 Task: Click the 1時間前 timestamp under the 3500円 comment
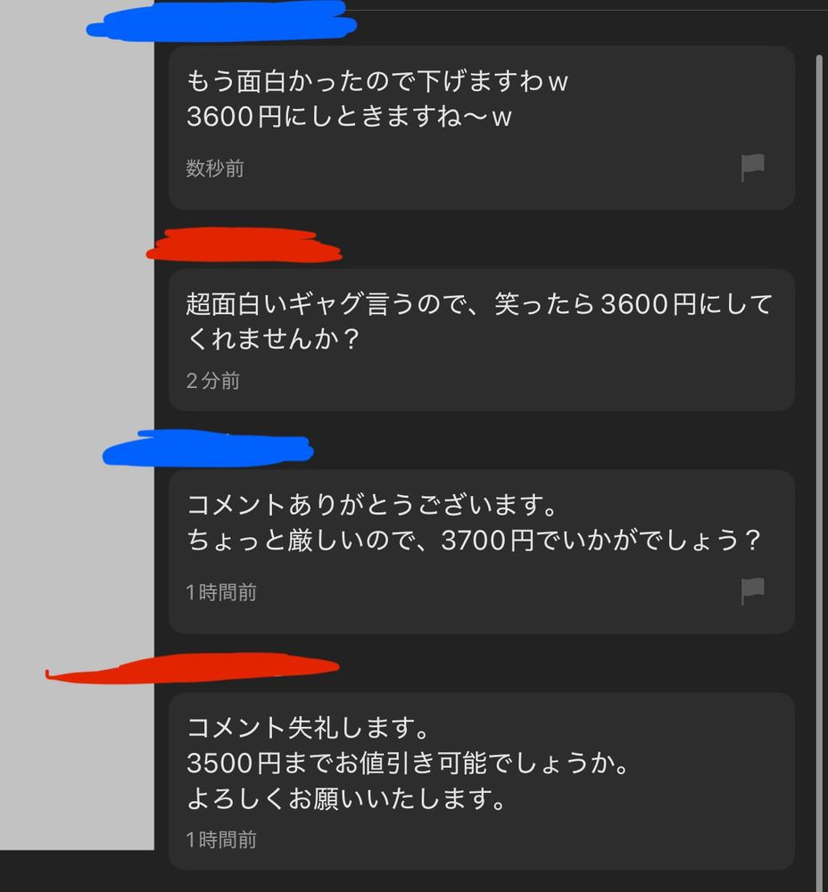pyautogui.click(x=221, y=839)
